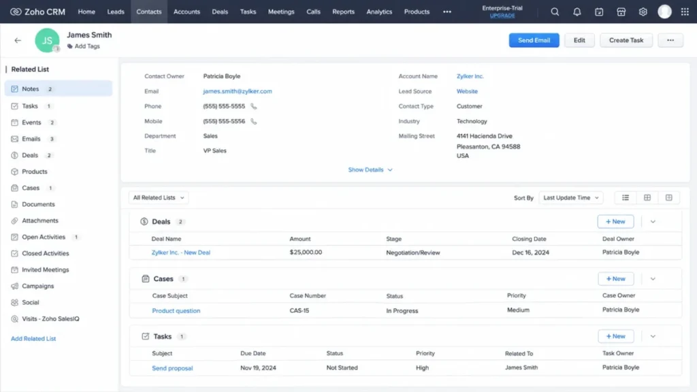
Task: Open the user profile avatar
Action: pyautogui.click(x=664, y=12)
